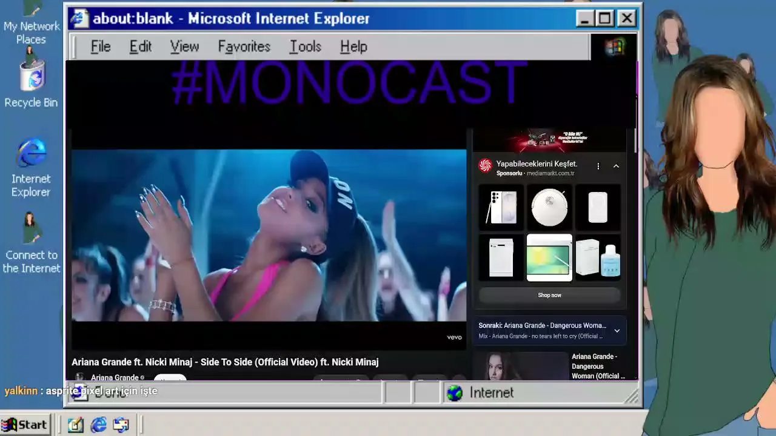Click the MediaMarkt sponsor logo

coord(485,165)
